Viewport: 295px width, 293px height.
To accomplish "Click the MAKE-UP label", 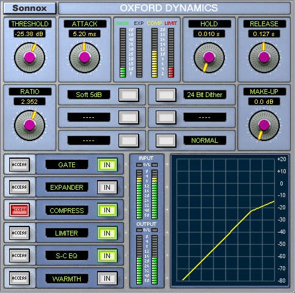I will coord(264,92).
